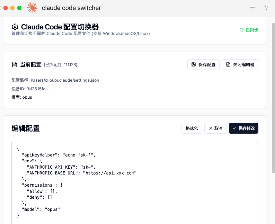275x224 pixels.
Task: Click the gear icon beside Claude Code 配置切换器
Action: [x=15, y=27]
